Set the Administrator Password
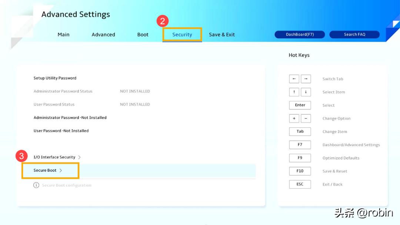This screenshot has width=400, height=225. click(x=70, y=118)
